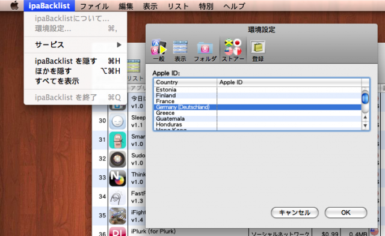Screen dimensions: 385x236
Task: Open the リスト menu in menu bar
Action: [178, 6]
